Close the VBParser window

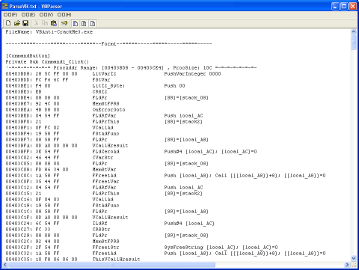[x=352, y=6]
